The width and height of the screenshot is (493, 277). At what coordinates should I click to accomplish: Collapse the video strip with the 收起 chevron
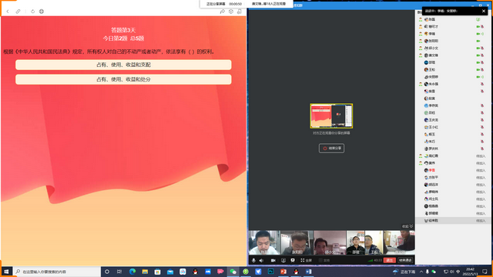pos(407,226)
